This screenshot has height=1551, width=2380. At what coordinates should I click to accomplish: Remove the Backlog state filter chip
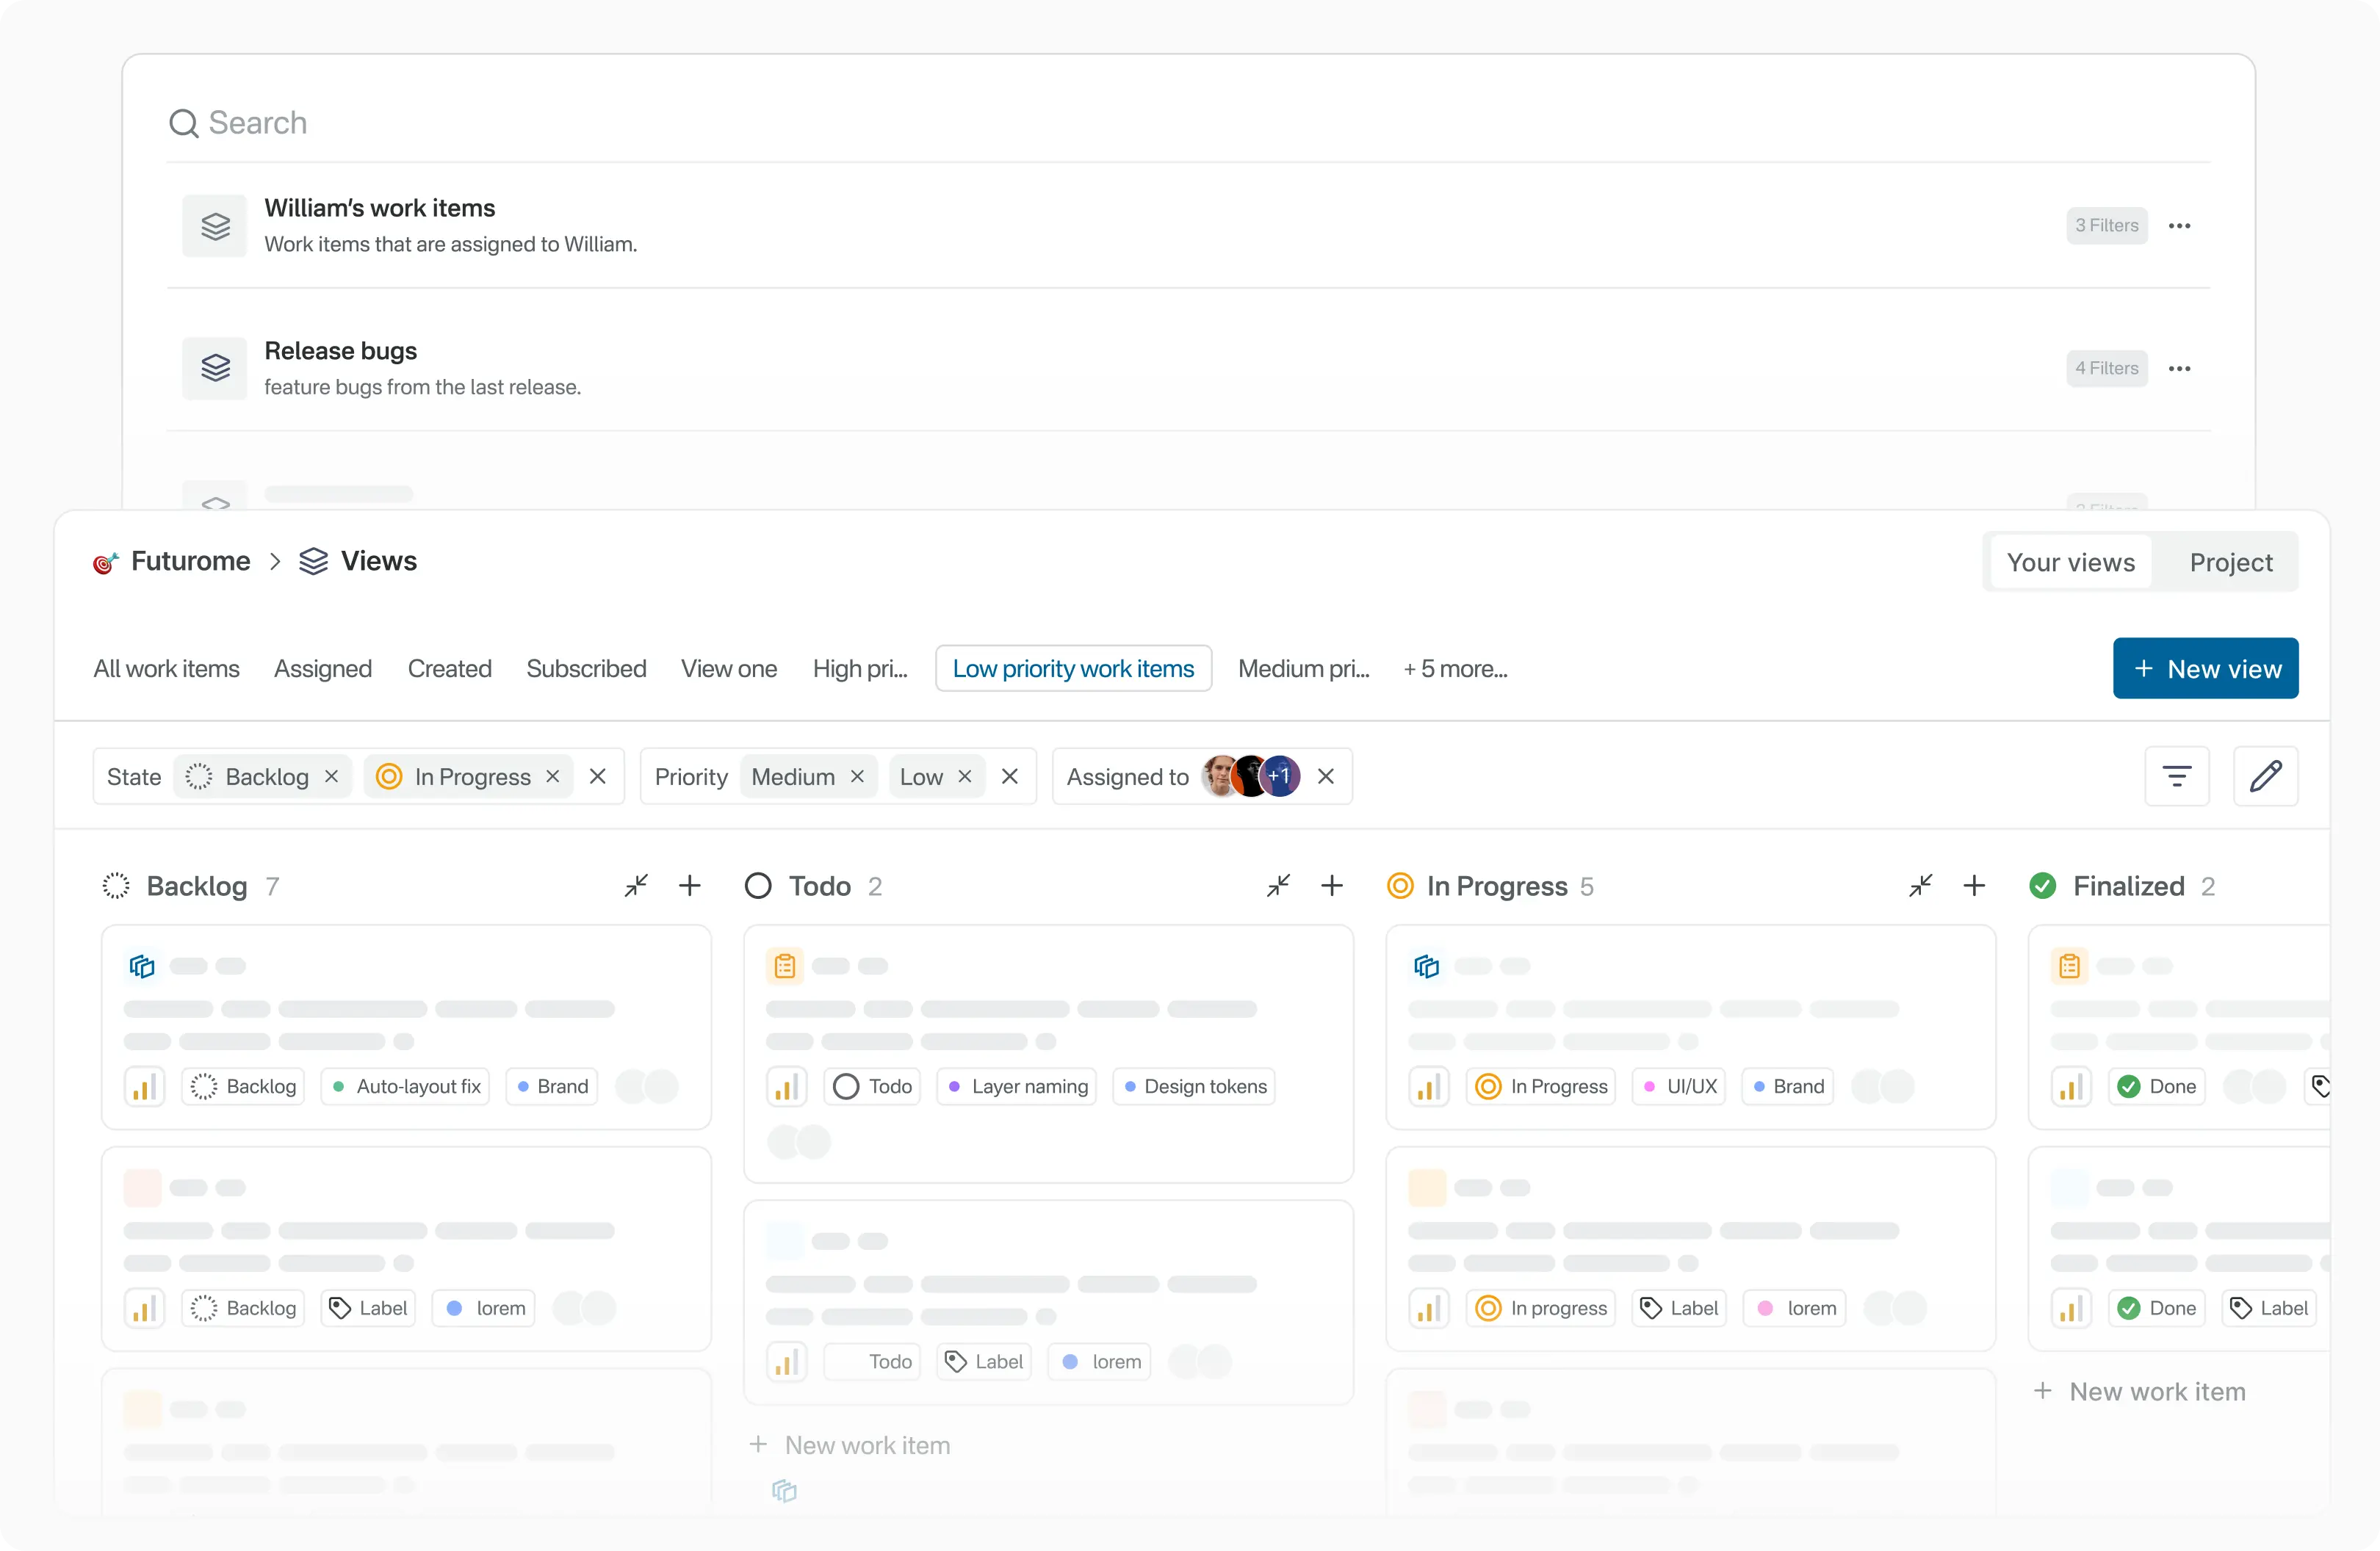click(331, 777)
